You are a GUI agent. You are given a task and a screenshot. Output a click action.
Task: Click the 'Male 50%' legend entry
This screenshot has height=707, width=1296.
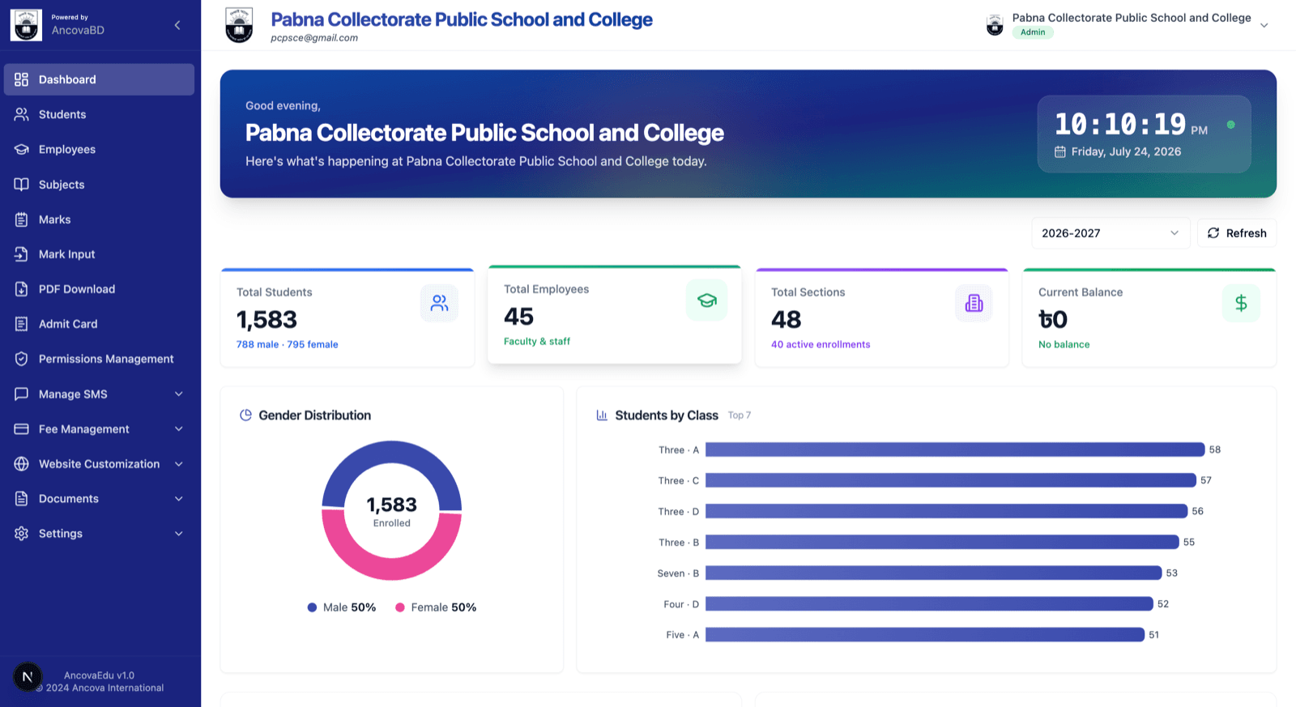tap(342, 607)
